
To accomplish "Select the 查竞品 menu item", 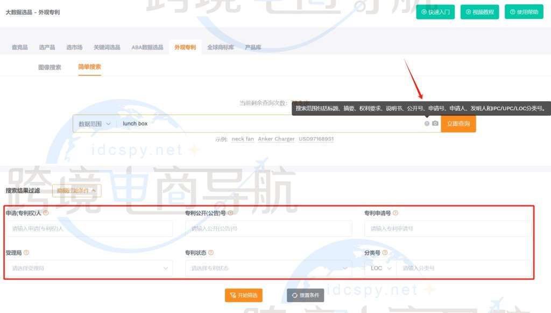I will coord(19,47).
